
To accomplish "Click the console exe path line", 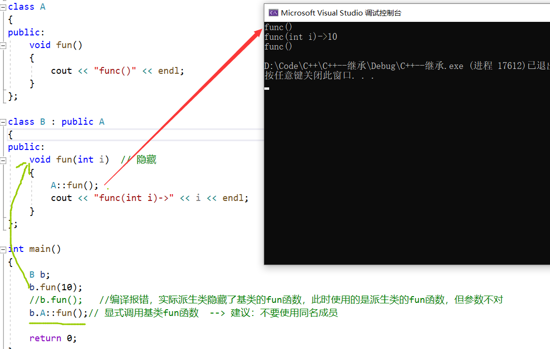I will point(407,66).
